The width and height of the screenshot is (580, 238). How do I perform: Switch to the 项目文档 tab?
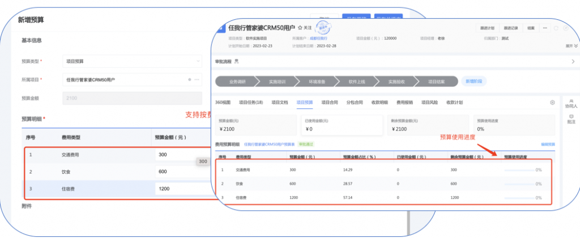pyautogui.click(x=280, y=102)
